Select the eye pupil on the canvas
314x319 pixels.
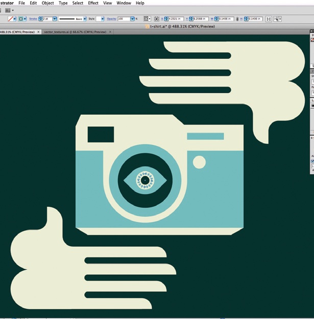click(145, 180)
